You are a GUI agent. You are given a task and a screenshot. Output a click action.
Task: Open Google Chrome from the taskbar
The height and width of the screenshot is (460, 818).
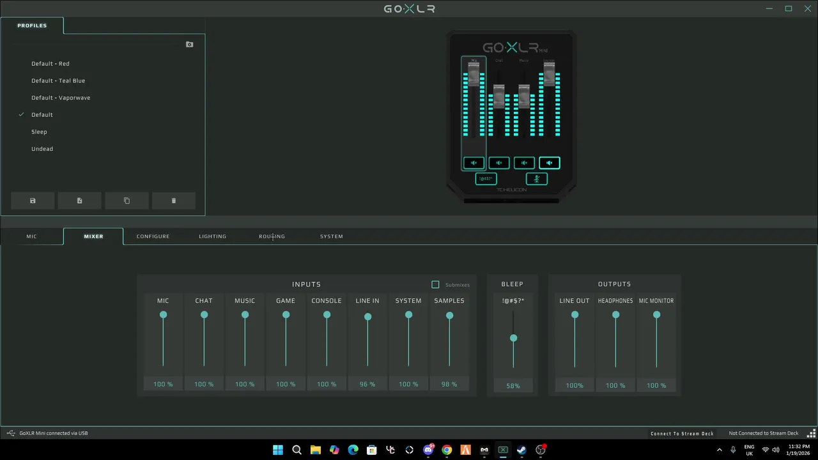(447, 450)
